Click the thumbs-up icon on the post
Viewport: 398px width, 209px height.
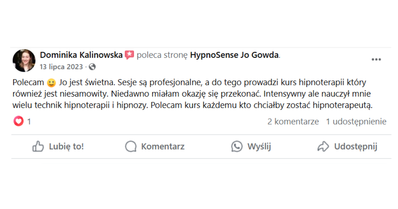(x=38, y=146)
